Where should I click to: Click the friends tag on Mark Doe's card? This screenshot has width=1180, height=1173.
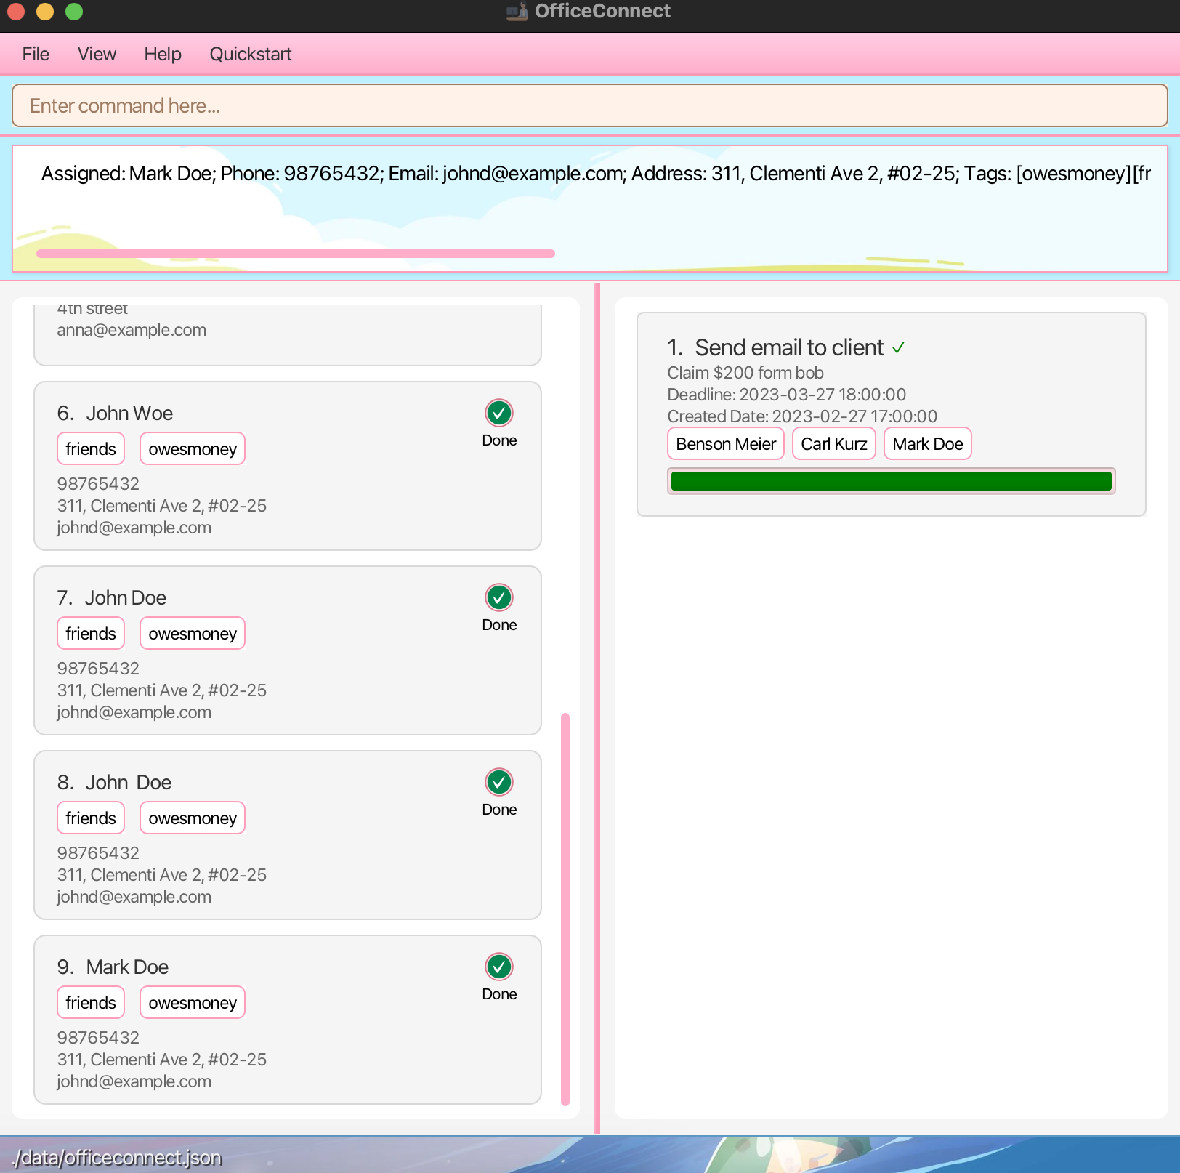click(x=91, y=1003)
